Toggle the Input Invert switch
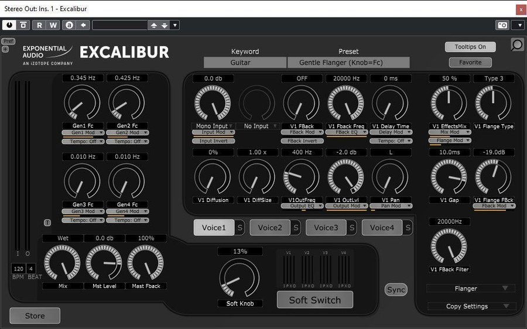Viewport: 527px width, 329px height. [213, 141]
